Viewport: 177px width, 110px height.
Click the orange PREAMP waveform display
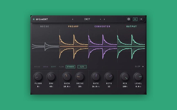pos(74,46)
